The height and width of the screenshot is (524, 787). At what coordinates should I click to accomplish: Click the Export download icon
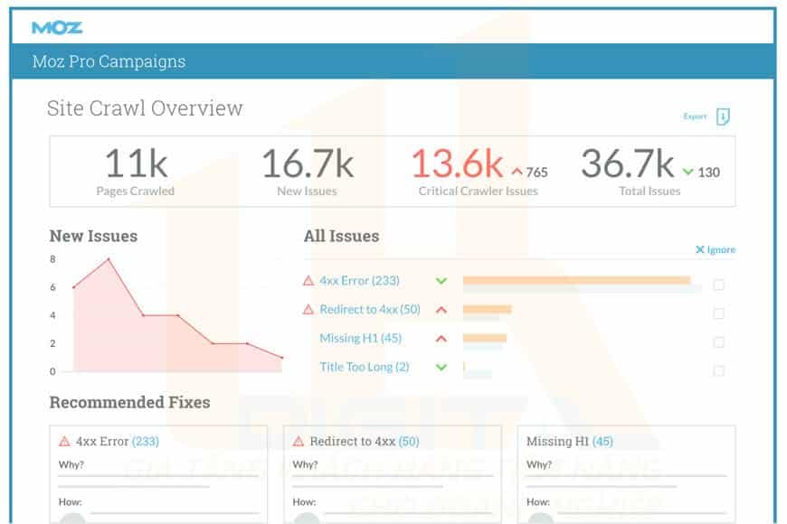723,117
